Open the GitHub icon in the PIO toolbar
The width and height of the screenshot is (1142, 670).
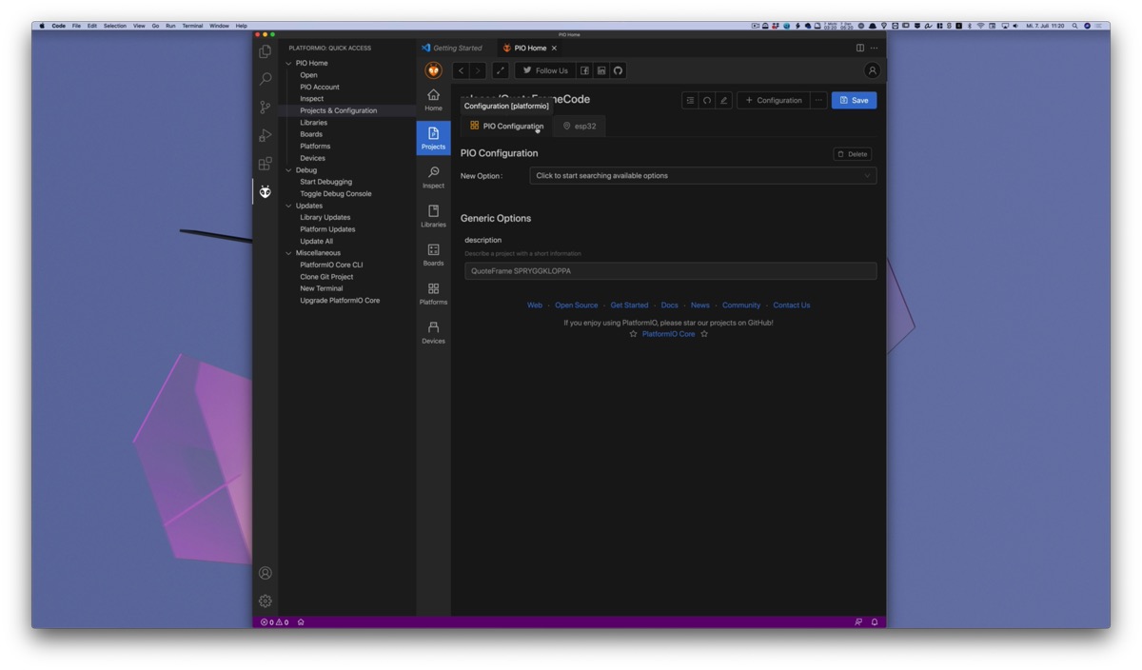tap(618, 70)
